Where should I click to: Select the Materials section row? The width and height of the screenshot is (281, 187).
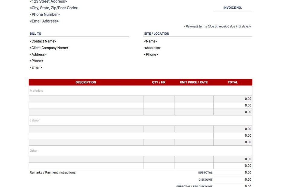click(x=36, y=90)
